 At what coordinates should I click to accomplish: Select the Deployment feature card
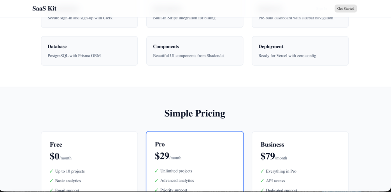(x=300, y=51)
